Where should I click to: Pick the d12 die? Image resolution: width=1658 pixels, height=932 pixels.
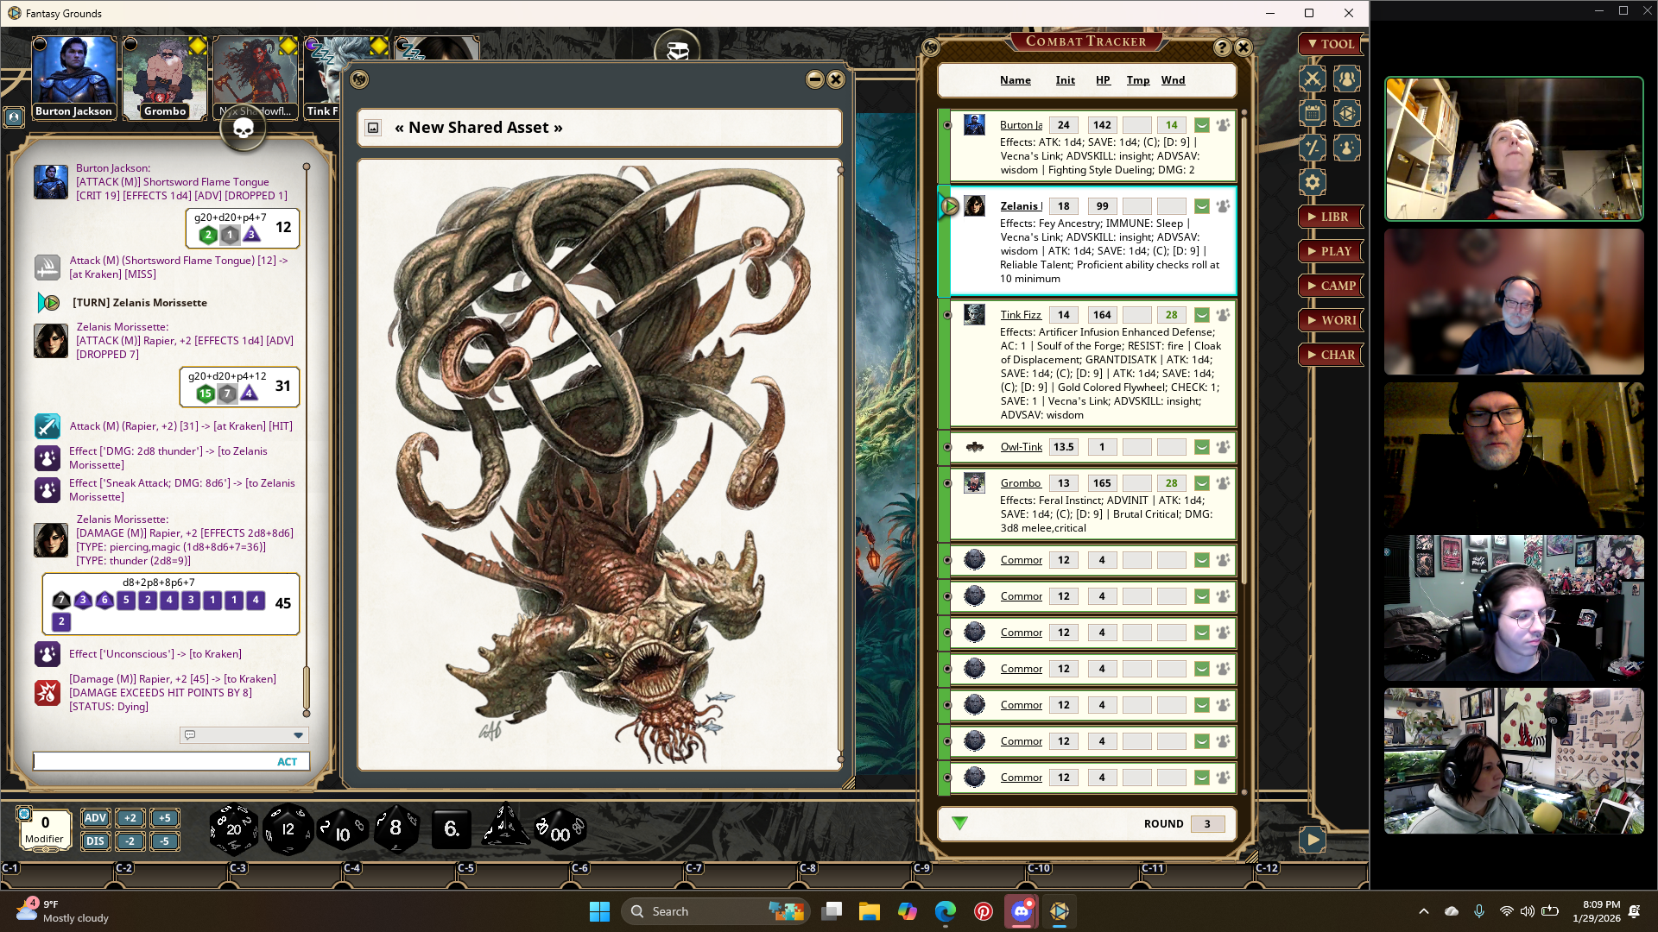288,829
